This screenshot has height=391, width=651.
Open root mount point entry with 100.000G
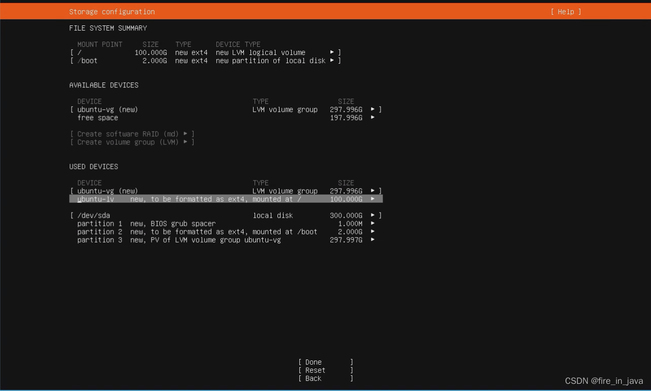[206, 52]
